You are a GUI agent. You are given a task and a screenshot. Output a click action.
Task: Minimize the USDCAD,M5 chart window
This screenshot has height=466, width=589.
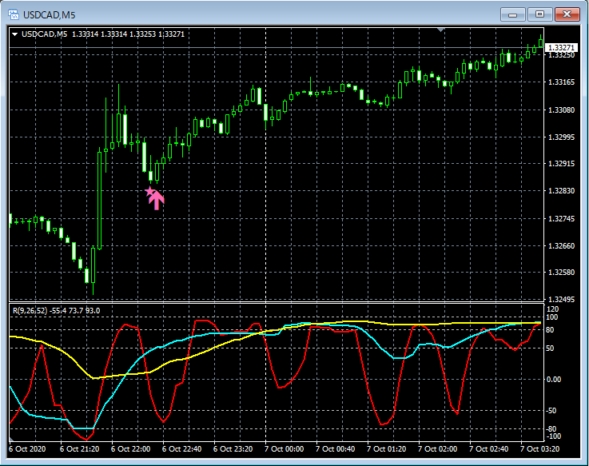pyautogui.click(x=514, y=14)
